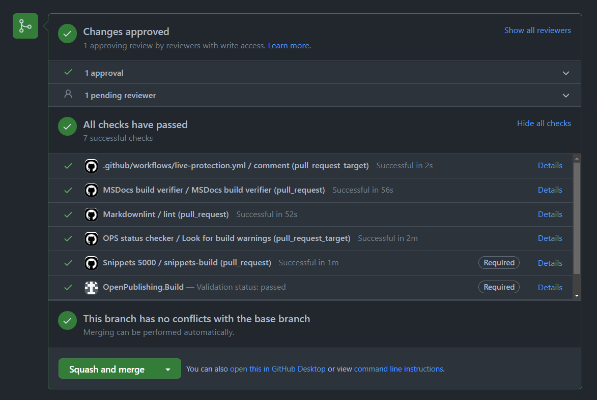Click the All checks have passed circle icon
This screenshot has height=400, width=597.
click(x=67, y=127)
